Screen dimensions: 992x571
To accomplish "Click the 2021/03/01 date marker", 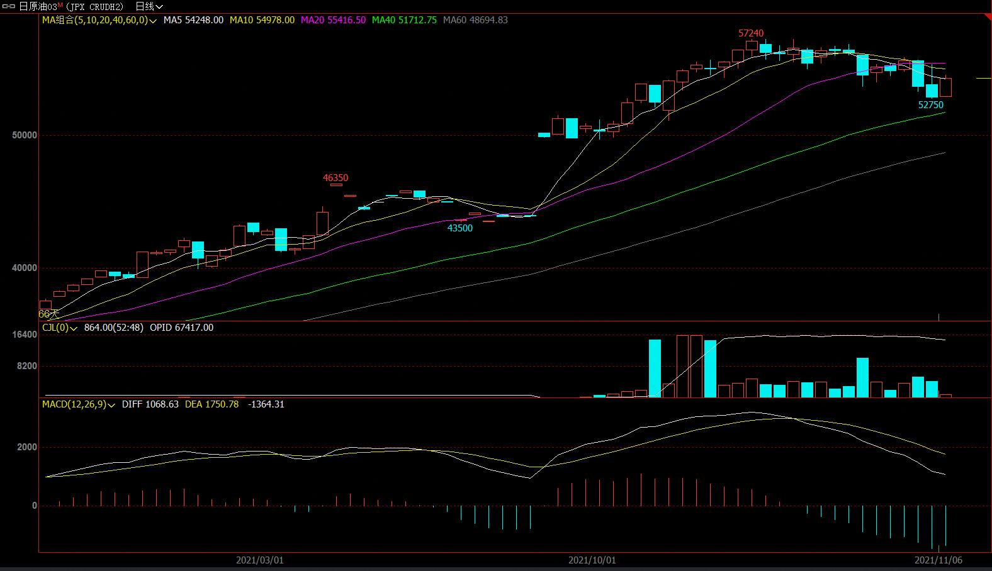I will 260,560.
